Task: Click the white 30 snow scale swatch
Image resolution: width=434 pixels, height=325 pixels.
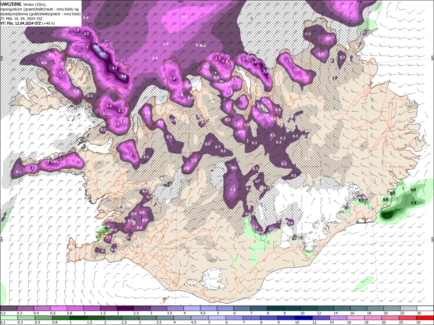Action: click(425, 308)
